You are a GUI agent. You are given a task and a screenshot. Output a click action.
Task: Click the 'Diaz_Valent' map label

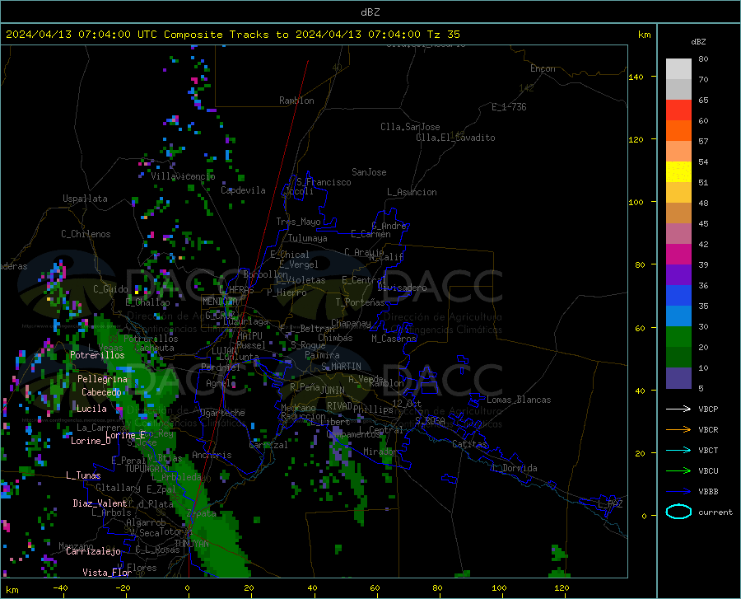pyautogui.click(x=100, y=503)
